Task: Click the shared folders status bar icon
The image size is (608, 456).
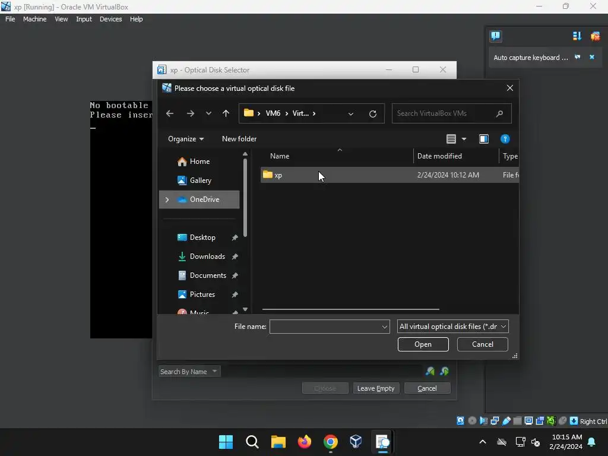Action: [517, 421]
